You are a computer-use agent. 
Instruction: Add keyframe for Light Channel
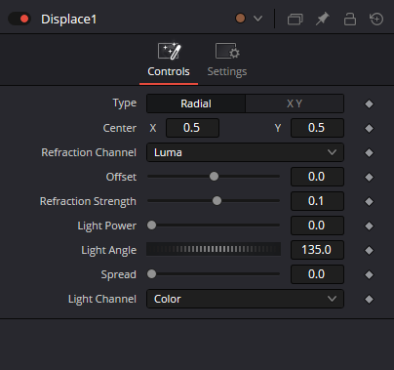(369, 300)
